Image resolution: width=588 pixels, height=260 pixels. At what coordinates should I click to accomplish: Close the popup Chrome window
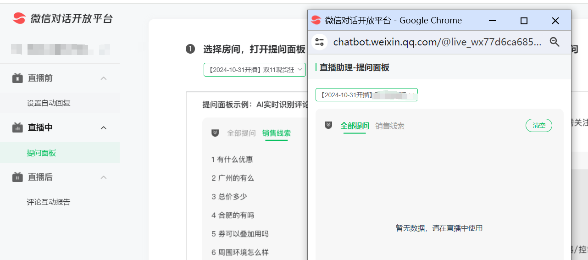click(x=555, y=21)
